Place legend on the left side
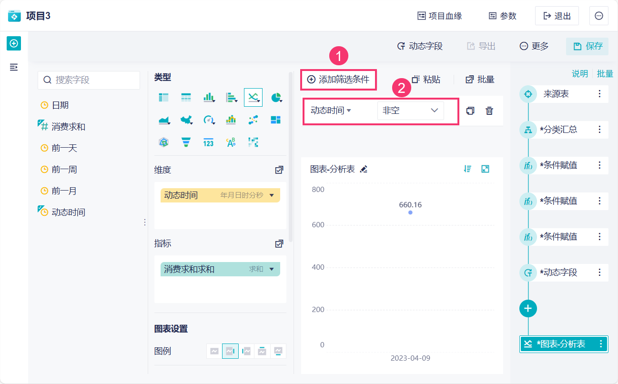 [246, 351]
